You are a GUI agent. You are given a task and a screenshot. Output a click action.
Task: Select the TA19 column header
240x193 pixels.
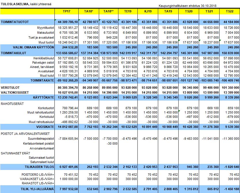(x=168, y=11)
